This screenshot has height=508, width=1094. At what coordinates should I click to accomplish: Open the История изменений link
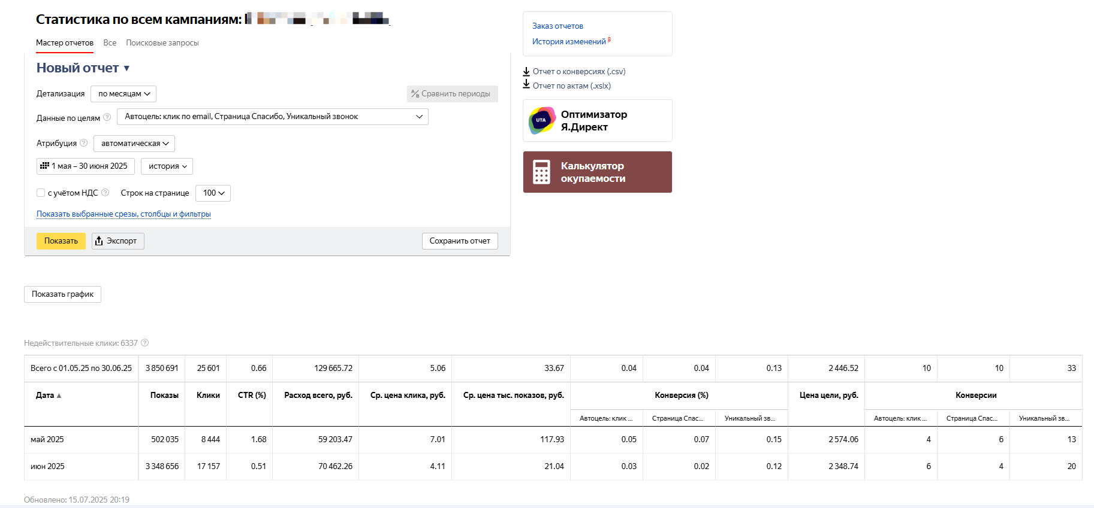tap(569, 42)
